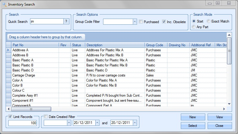Click the horizontal scrollbar left arrow
The height and width of the screenshot is (134, 238).
(9, 109)
